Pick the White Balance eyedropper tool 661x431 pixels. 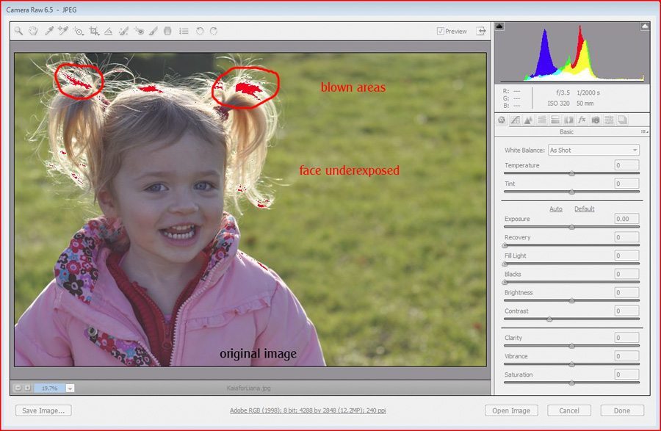coord(49,32)
